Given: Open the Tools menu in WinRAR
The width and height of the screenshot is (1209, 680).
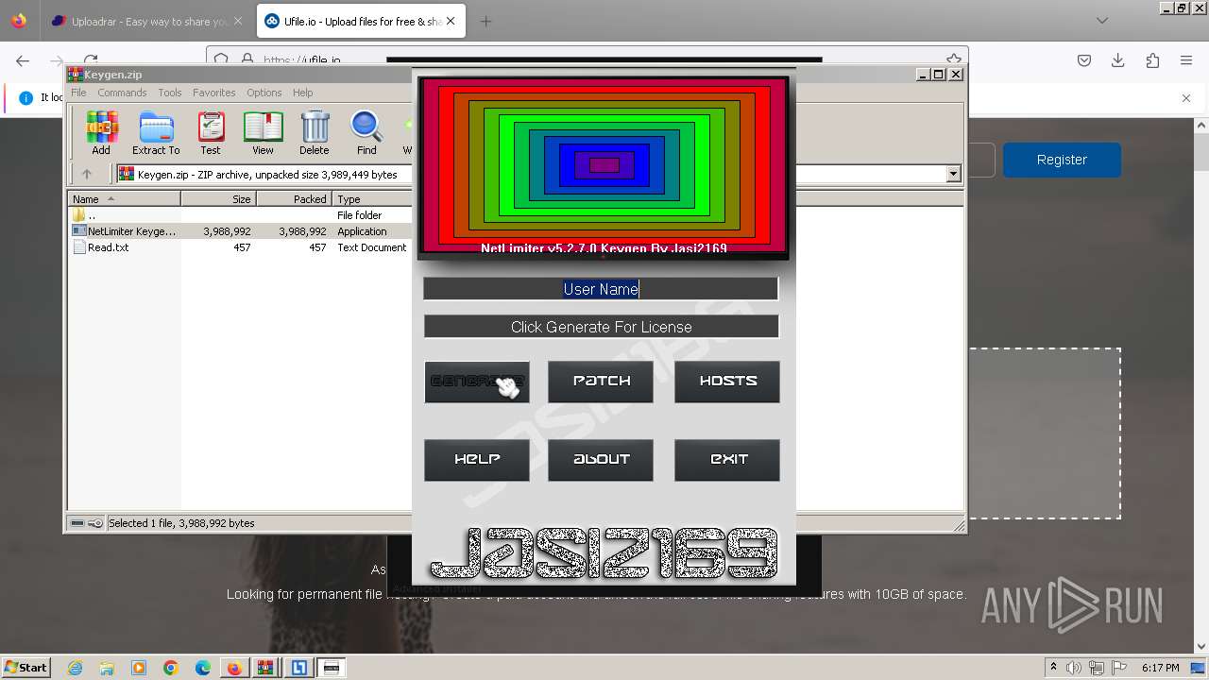Looking at the screenshot, I should coord(170,93).
